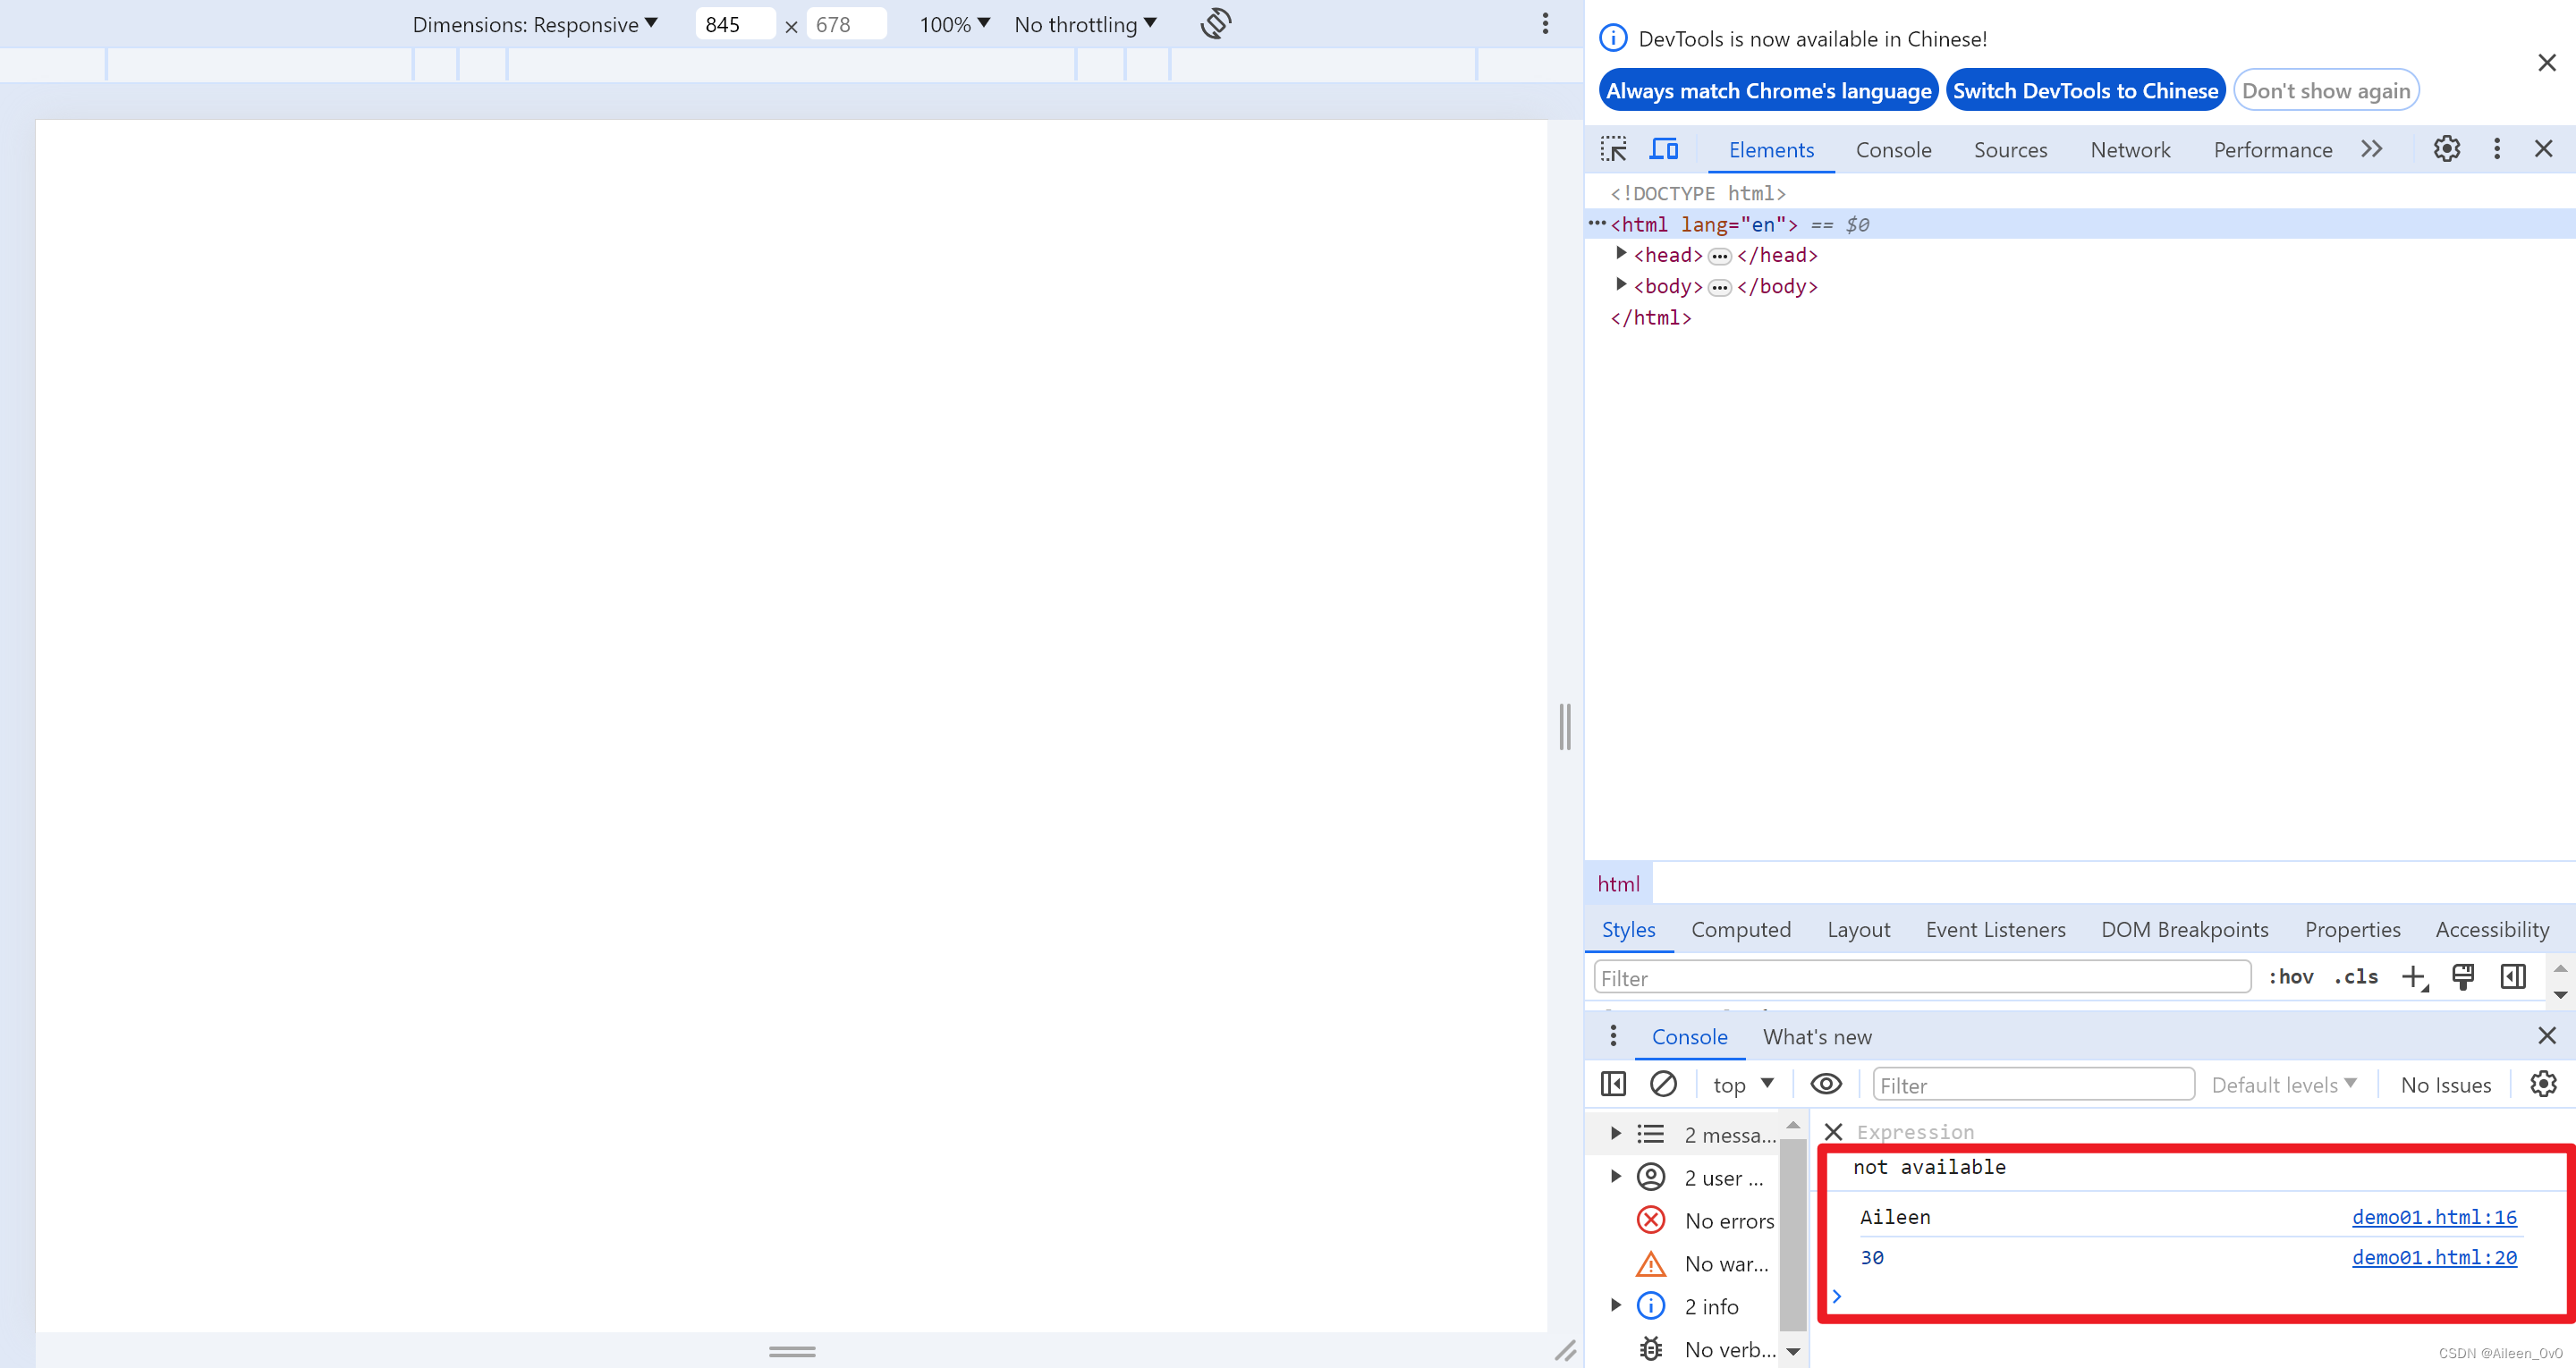Click the Sources panel tab icon

coord(2011,150)
